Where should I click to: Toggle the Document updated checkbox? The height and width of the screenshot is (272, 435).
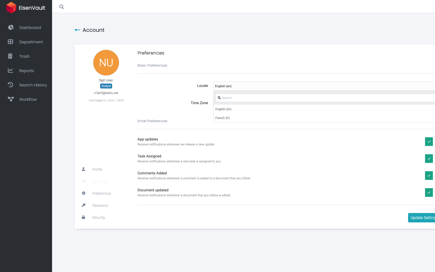(x=429, y=192)
